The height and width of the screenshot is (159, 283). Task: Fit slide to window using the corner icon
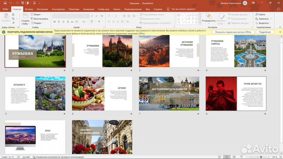tap(280, 157)
